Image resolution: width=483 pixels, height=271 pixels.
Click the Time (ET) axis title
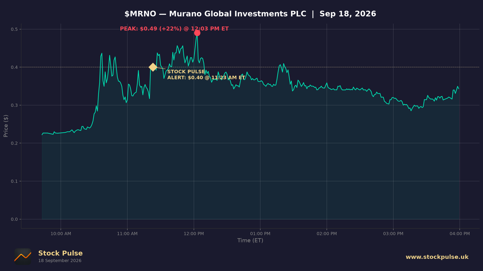pos(250,240)
